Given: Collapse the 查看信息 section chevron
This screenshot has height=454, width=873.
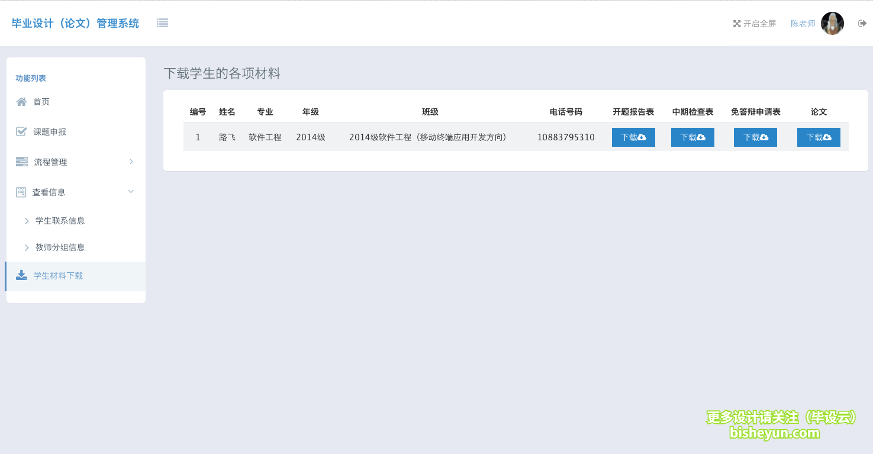Looking at the screenshot, I should pos(131,191).
